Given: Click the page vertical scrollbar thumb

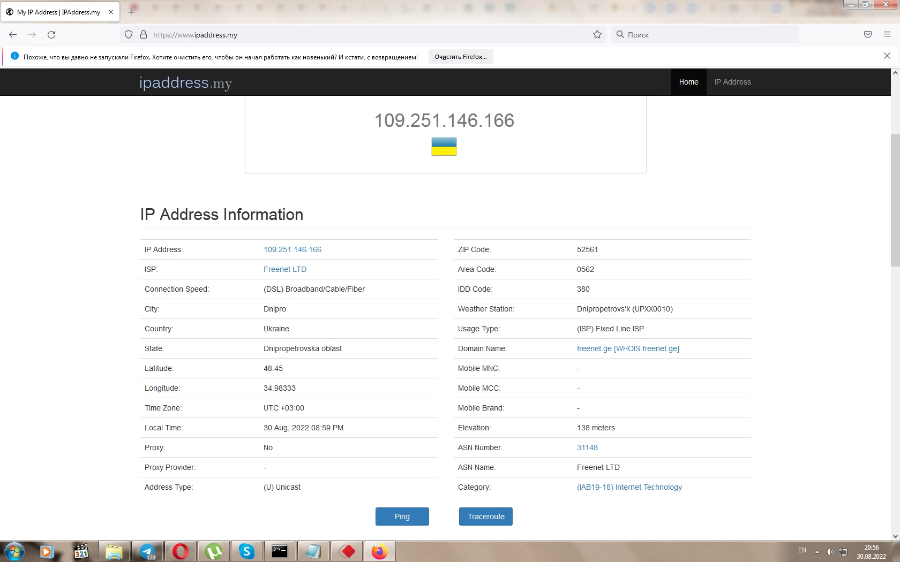Looking at the screenshot, I should tap(895, 201).
